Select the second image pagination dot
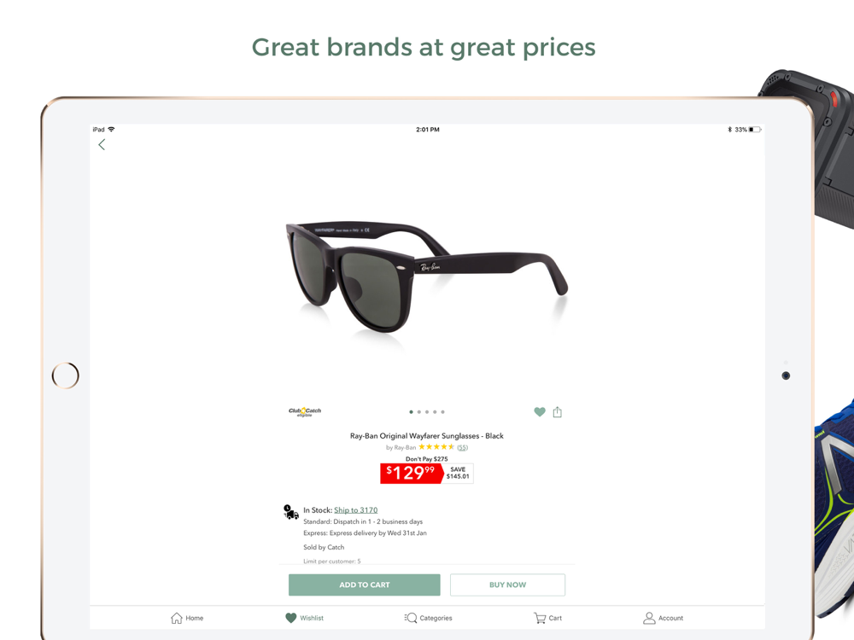The height and width of the screenshot is (640, 854). point(418,412)
